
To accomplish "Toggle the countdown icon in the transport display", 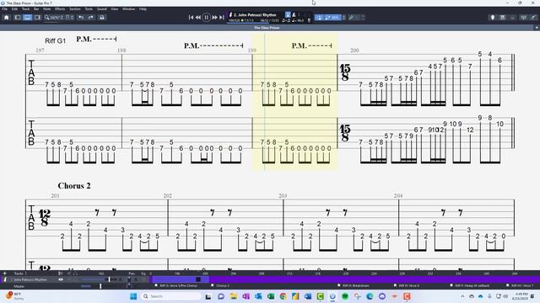I will [x=288, y=15].
